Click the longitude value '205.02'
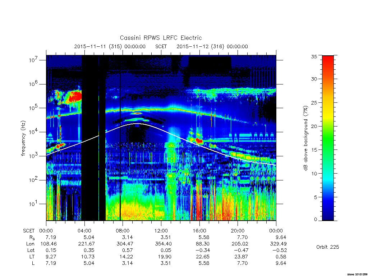The width and height of the screenshot is (368, 276). [240, 244]
